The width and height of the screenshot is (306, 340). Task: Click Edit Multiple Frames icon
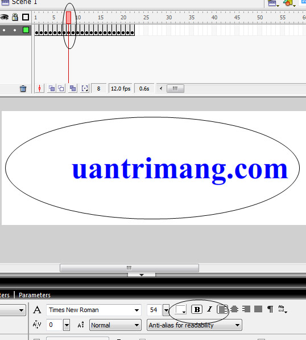pos(73,88)
